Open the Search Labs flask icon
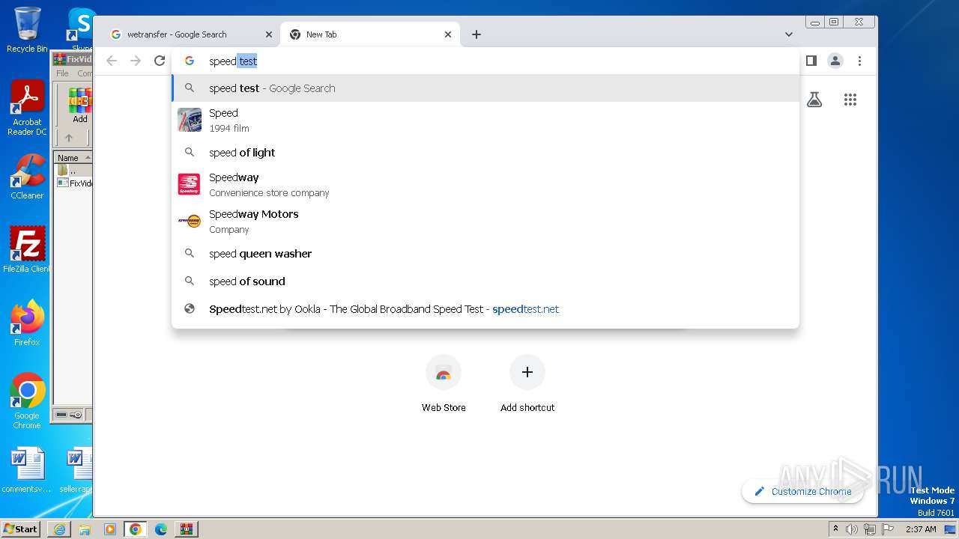Screen dimensions: 959x539 (814, 100)
